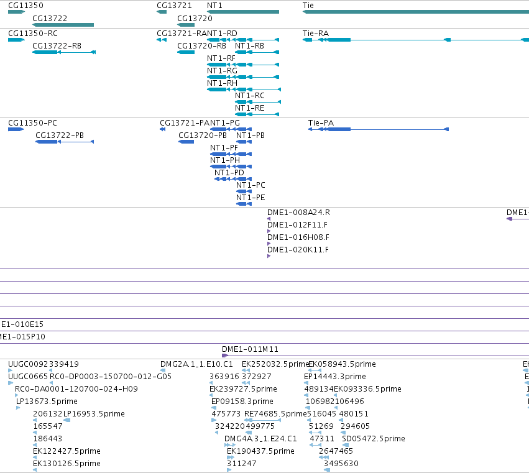Click the EK093336.5prime label
Screen dimensions: 529x473
(368, 389)
